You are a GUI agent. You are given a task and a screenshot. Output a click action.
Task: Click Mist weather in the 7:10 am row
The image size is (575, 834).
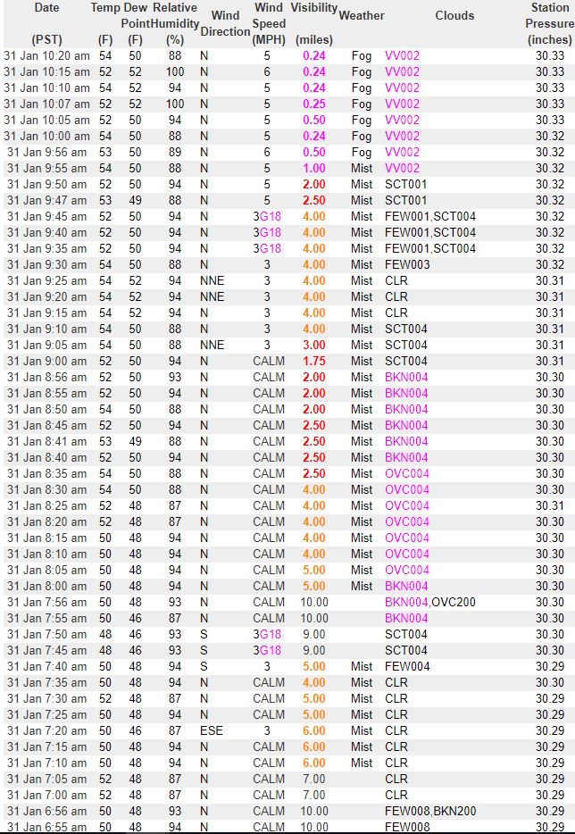tap(362, 763)
